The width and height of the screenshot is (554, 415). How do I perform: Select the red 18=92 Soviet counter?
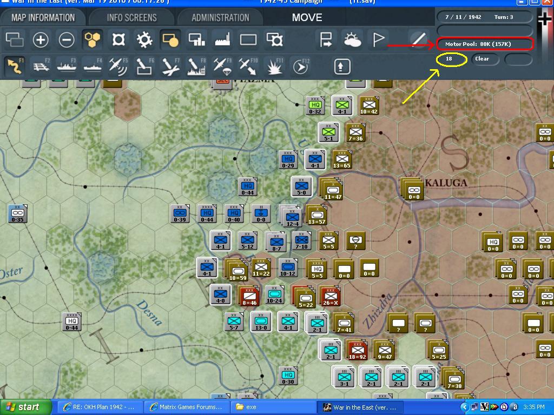[x=357, y=350]
